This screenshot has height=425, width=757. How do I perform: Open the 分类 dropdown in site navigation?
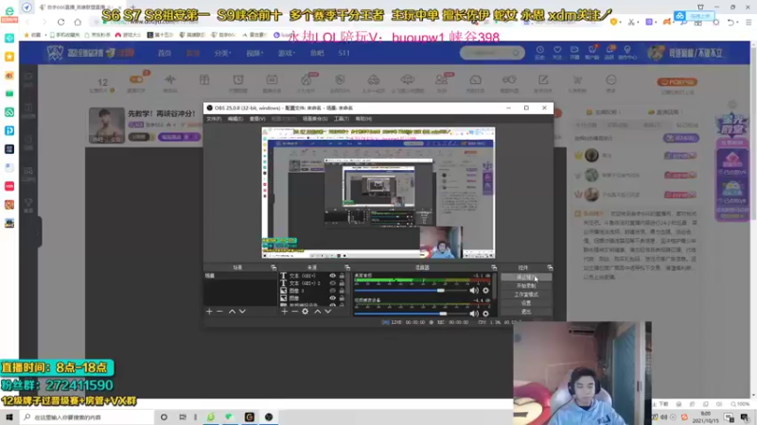pyautogui.click(x=222, y=53)
